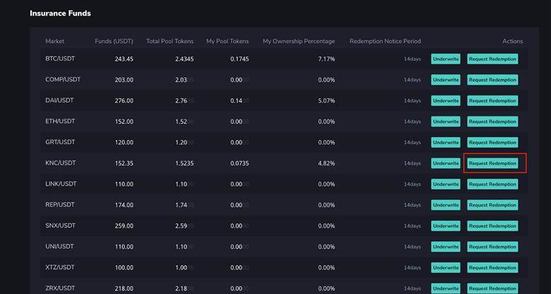Image resolution: width=551 pixels, height=294 pixels.
Task: Underwrite the GRT/USDT market
Action: 446,143
